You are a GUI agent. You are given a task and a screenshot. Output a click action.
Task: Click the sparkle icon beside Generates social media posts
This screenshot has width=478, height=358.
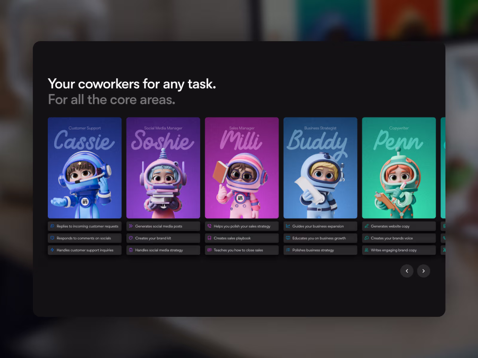tap(131, 226)
